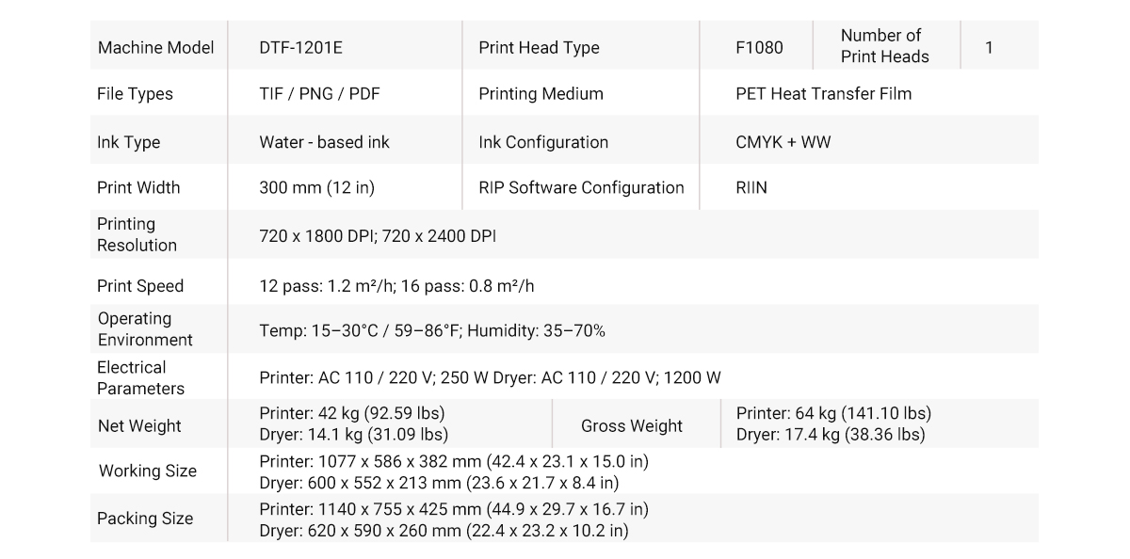Click the Operating Environment temperature and humidity values
The image size is (1130, 559).
431,331
